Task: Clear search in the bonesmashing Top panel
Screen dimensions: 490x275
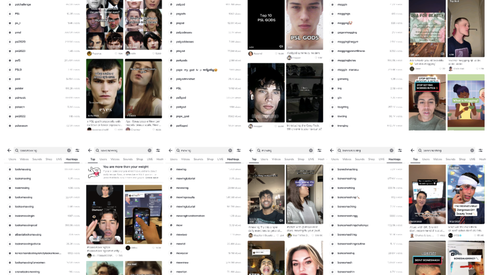Action: pyautogui.click(x=472, y=150)
